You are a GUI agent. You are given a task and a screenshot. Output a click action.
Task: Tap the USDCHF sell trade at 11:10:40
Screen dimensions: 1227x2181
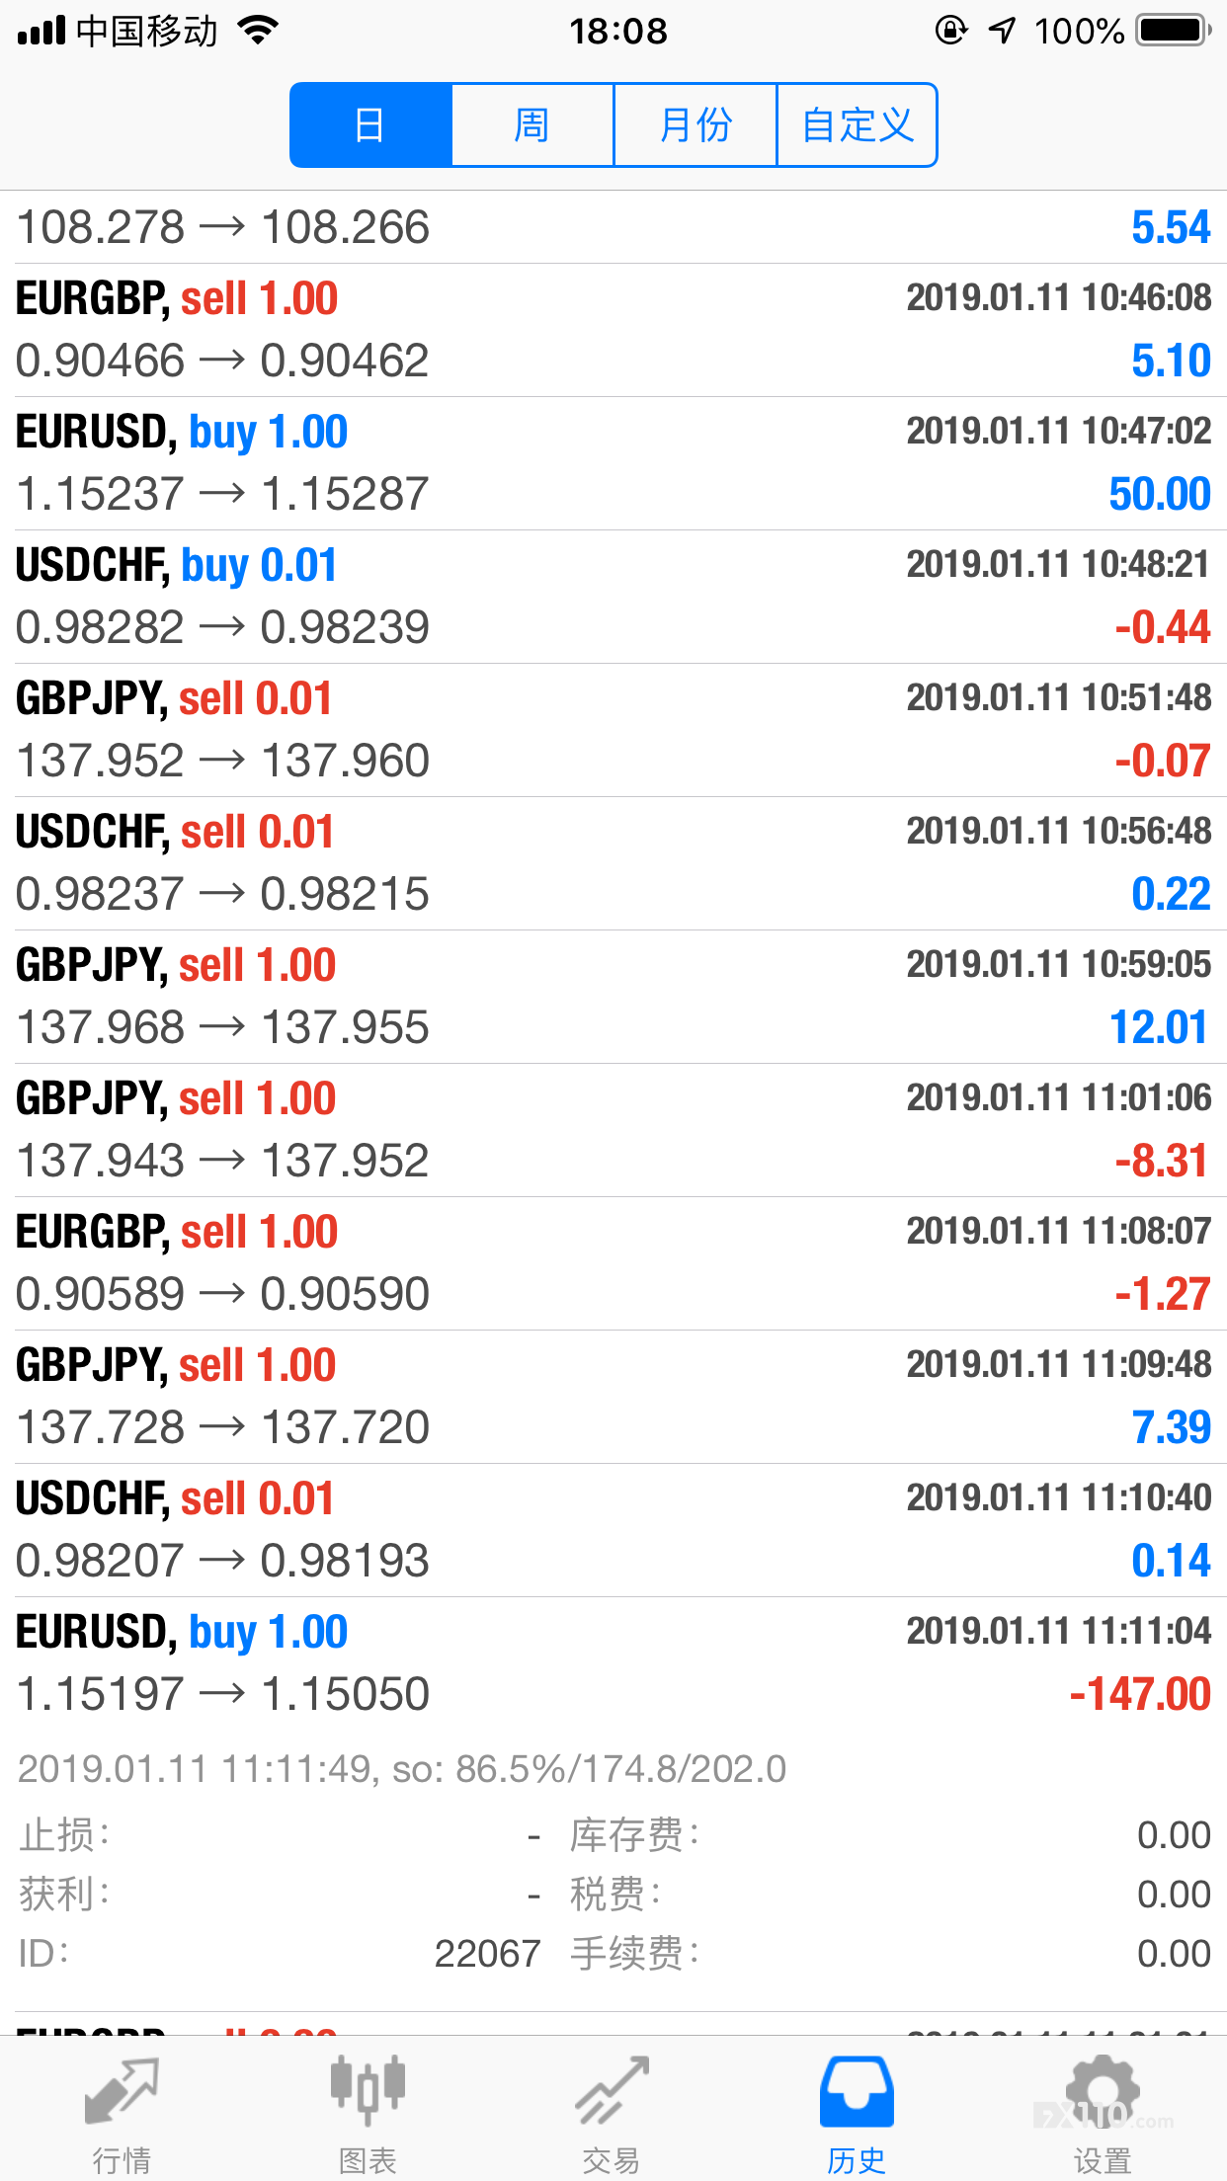point(613,1530)
